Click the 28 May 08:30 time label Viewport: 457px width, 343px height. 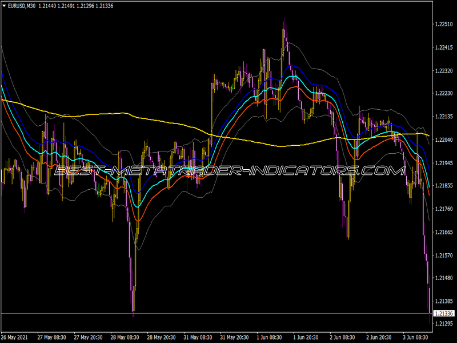pos(125,337)
